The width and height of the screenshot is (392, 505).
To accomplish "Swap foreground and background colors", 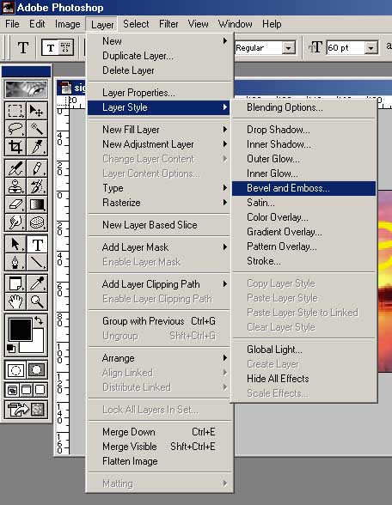I will 39,320.
